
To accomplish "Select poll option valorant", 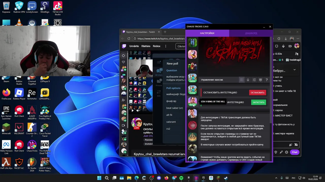I will (x=171, y=122).
